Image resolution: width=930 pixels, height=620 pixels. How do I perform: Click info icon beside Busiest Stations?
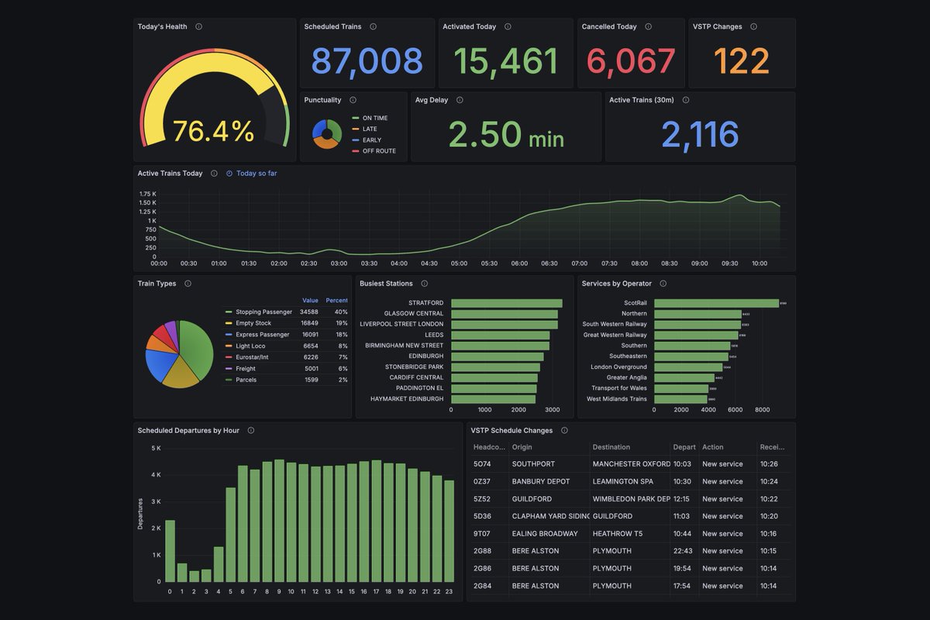[425, 284]
